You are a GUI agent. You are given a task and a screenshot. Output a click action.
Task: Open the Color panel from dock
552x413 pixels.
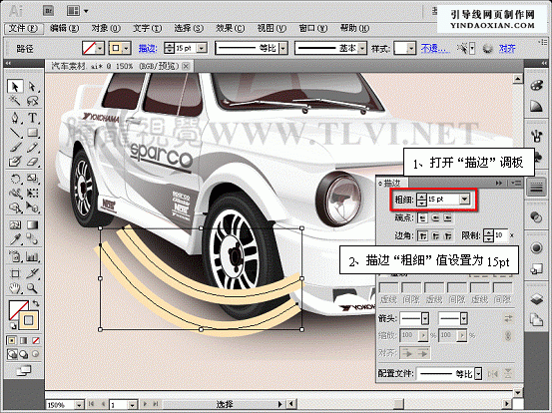536,86
